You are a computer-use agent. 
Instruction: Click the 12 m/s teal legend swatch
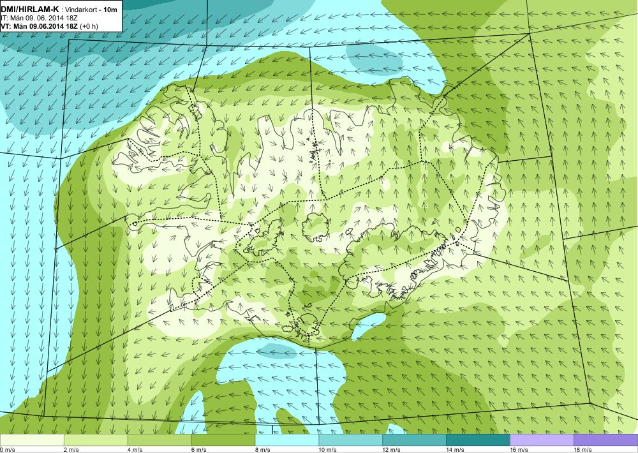[414, 440]
